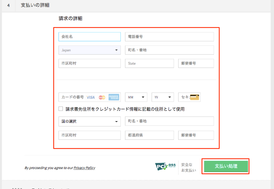Viewport: 274px width, 189px height.
Task: Click the 都道府県 prefecture field
Action: [149, 135]
